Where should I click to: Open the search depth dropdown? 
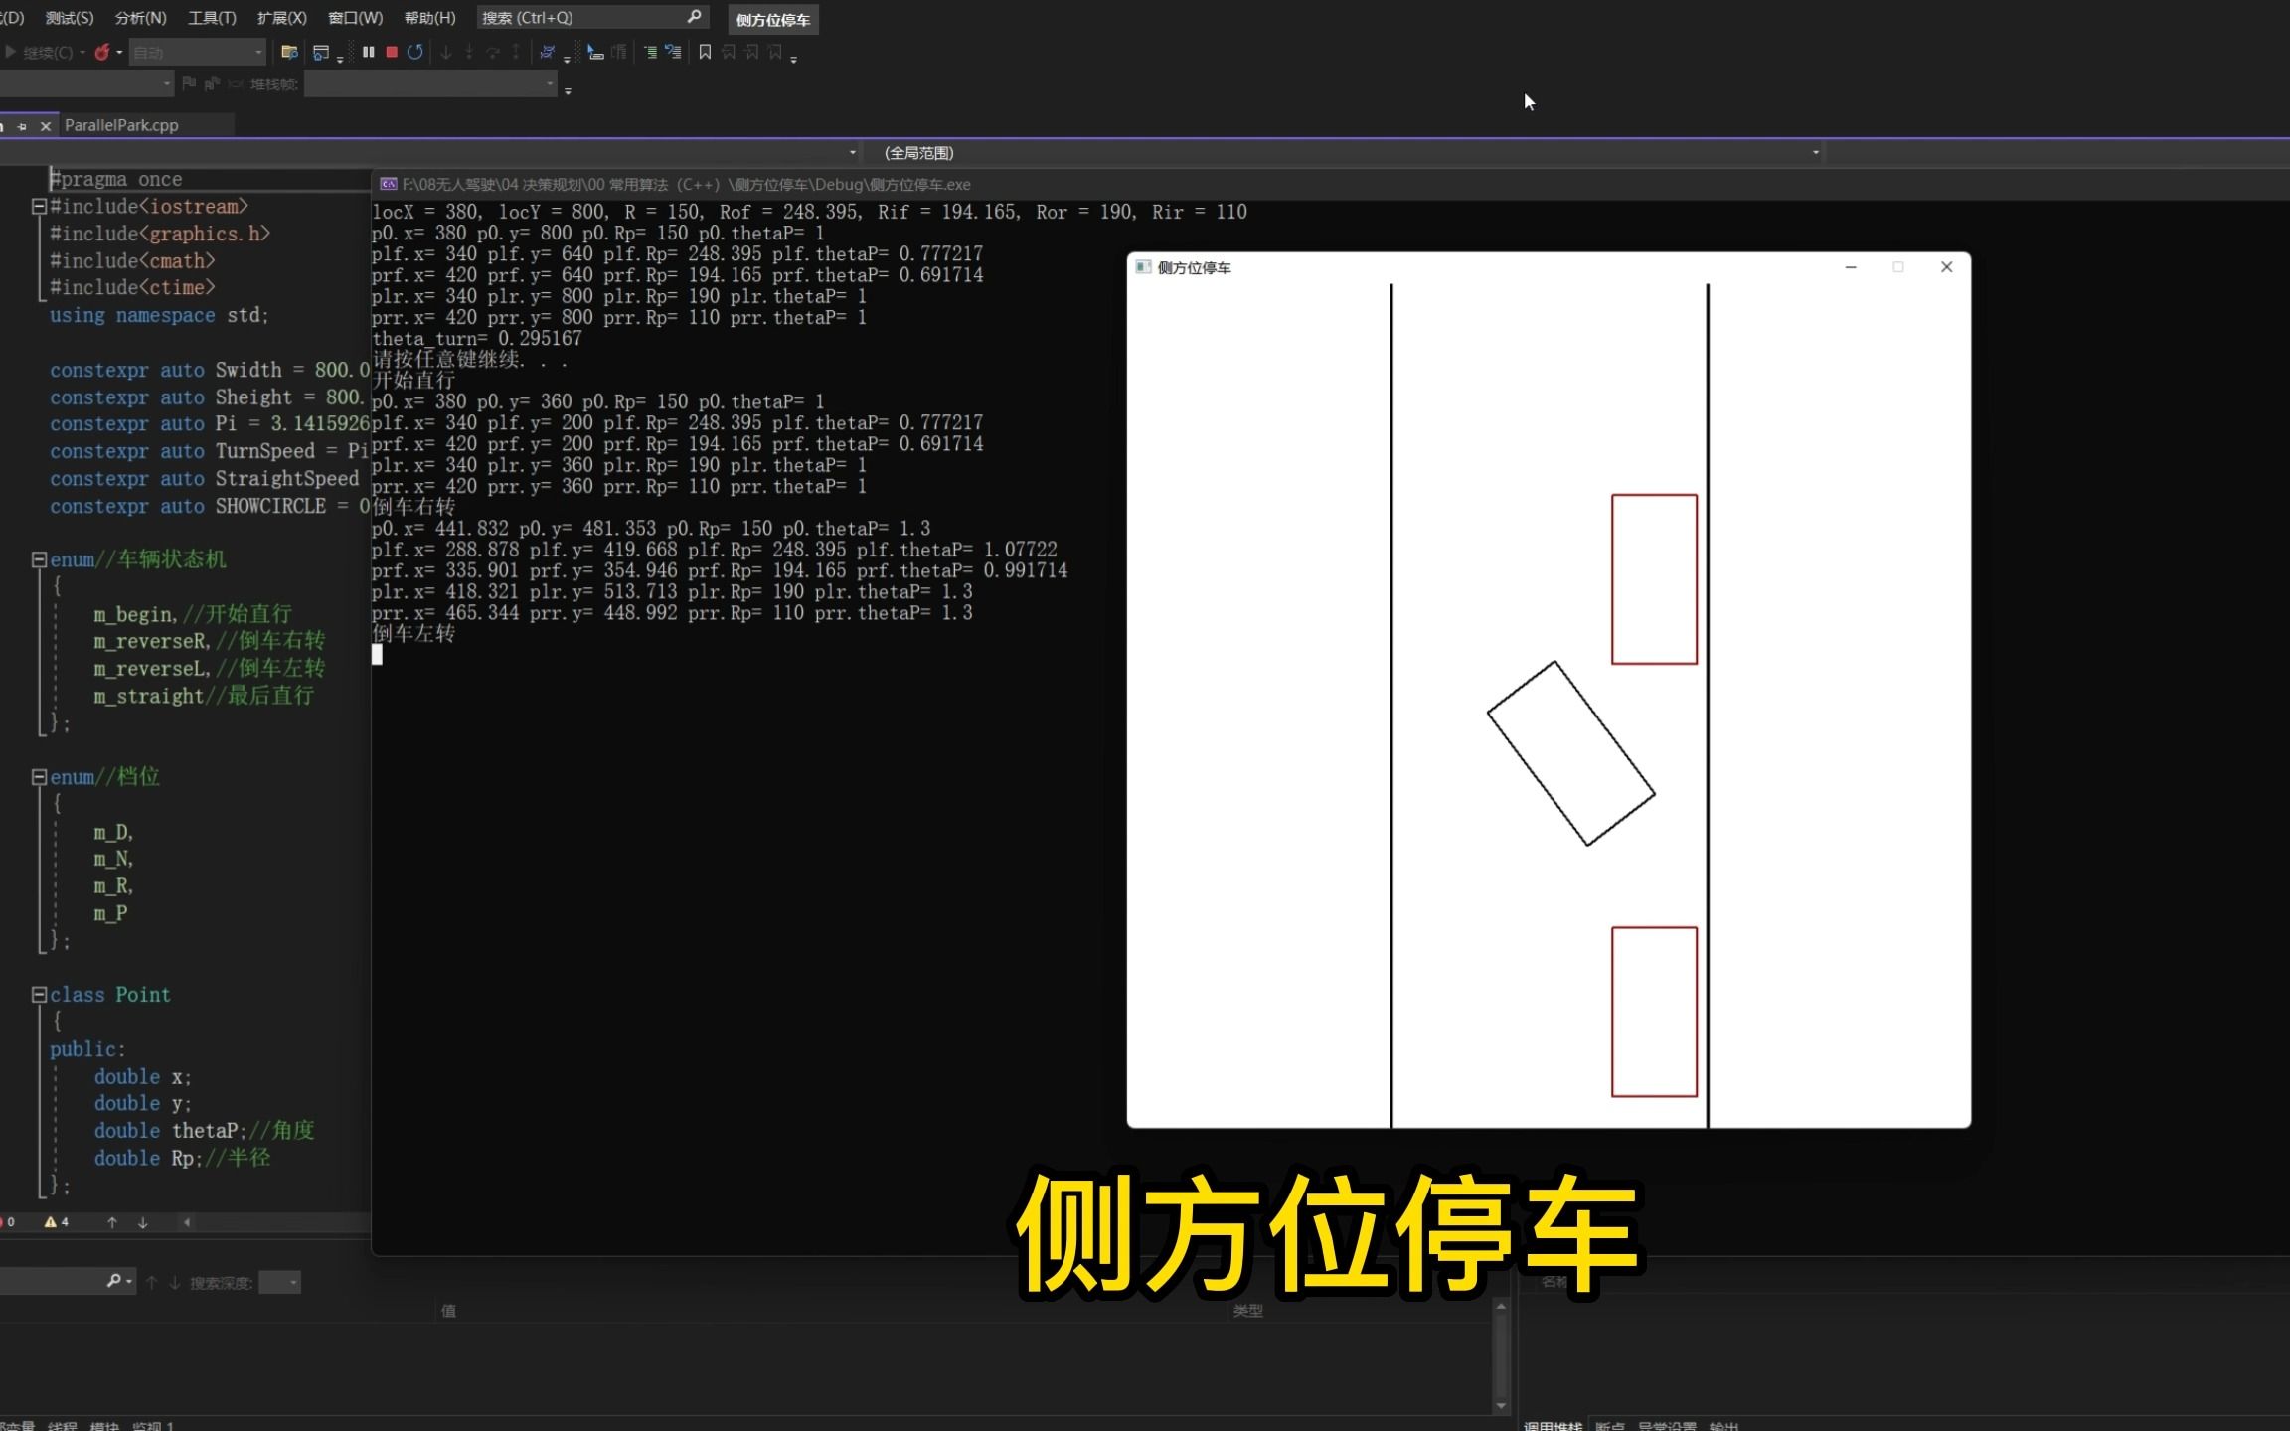pos(279,1283)
